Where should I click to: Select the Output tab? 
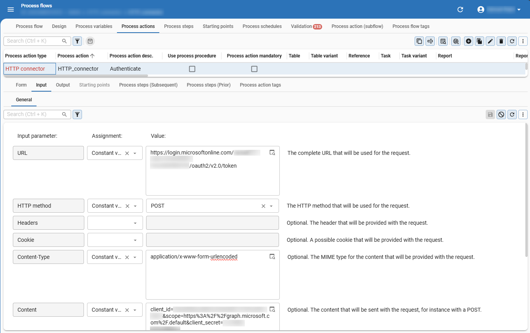point(63,85)
